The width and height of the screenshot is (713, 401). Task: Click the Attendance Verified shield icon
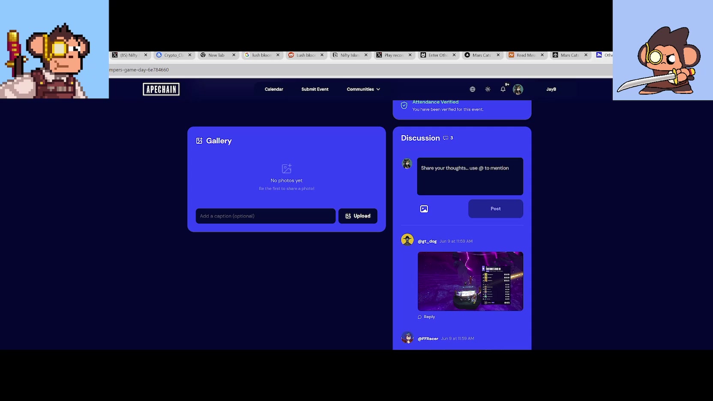pos(404,105)
